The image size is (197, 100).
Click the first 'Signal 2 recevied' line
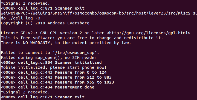coord(25,3)
